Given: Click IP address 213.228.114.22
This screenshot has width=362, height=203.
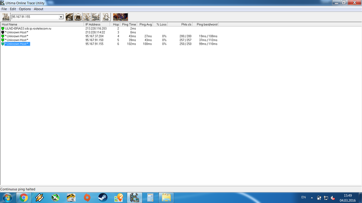Looking at the screenshot, I should 95,32.
